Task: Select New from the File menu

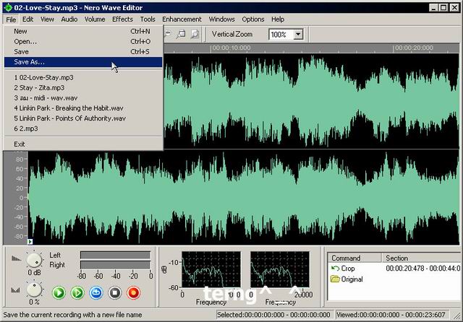Action: coord(83,31)
